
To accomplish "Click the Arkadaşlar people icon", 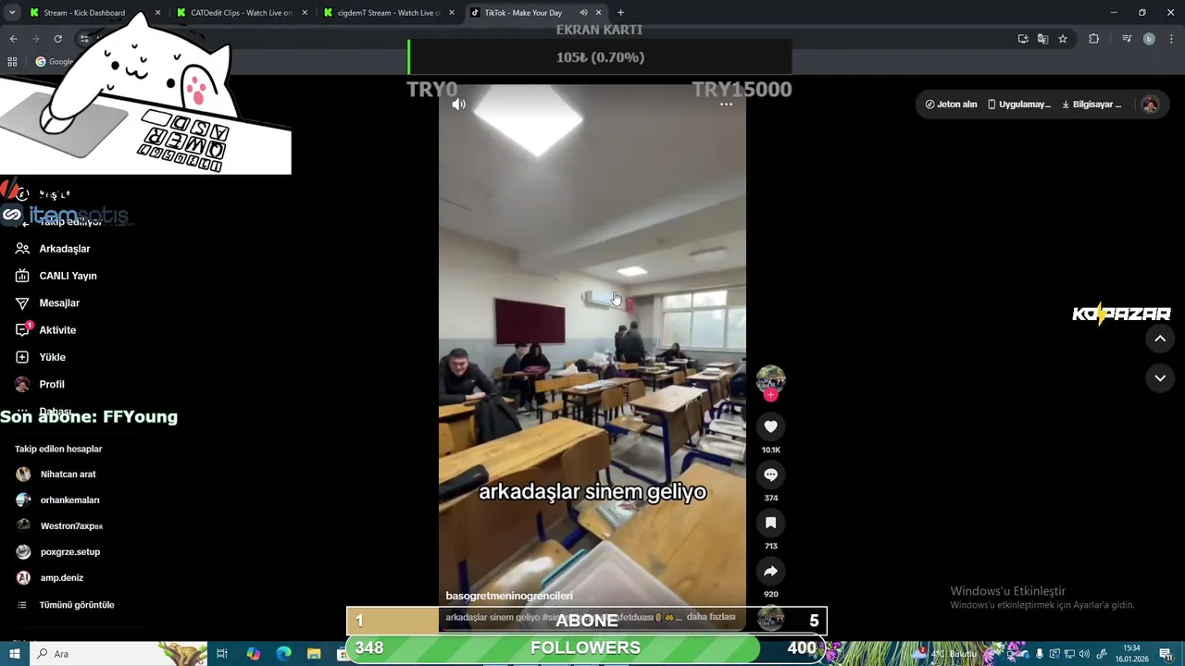I will (22, 249).
